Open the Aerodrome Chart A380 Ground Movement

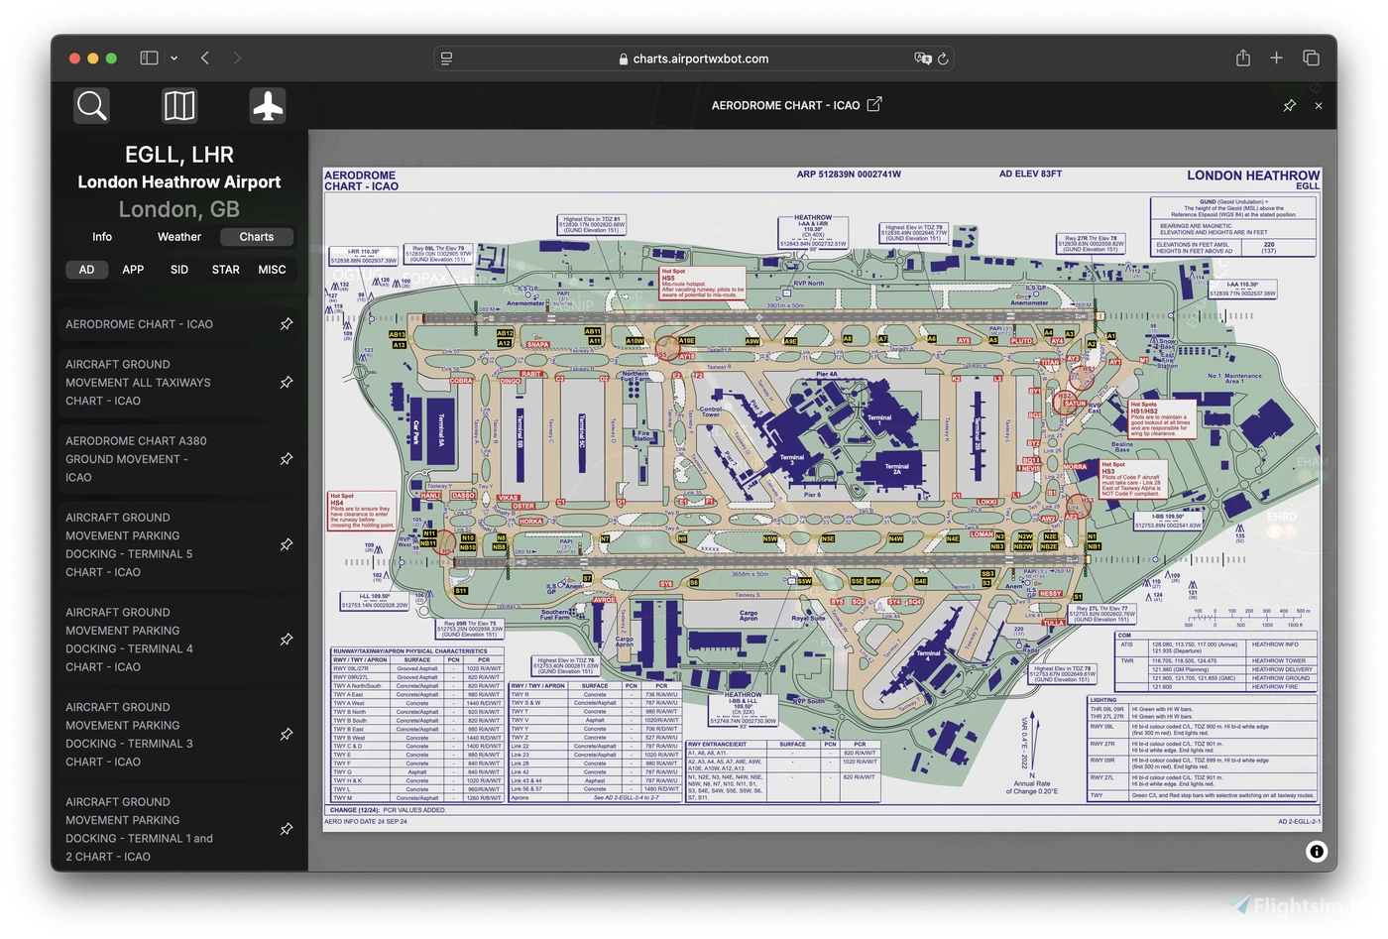pyautogui.click(x=149, y=459)
